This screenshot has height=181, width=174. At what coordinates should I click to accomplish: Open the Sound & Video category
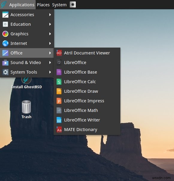click(27, 63)
